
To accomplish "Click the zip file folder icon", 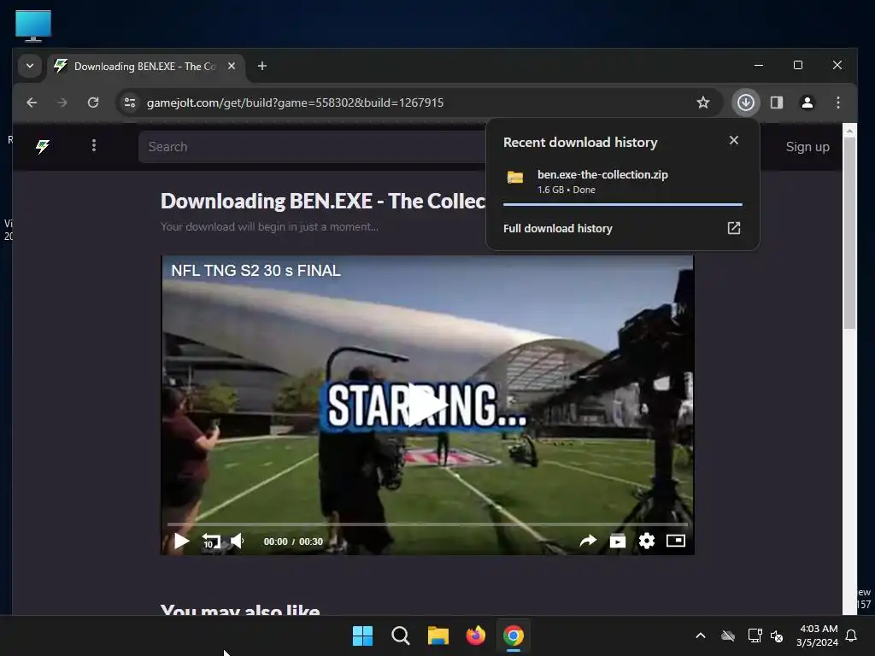I will 515,178.
